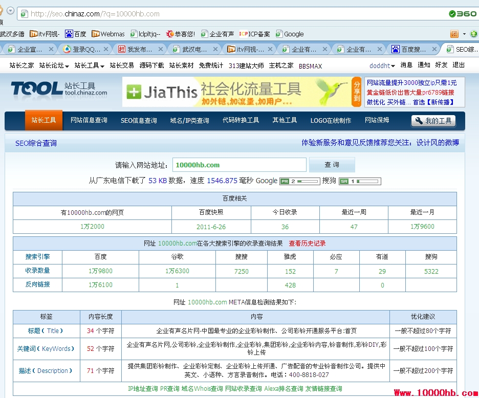Click the Google PR rank bar
Screen dimensions: 479x398
(x=300, y=181)
